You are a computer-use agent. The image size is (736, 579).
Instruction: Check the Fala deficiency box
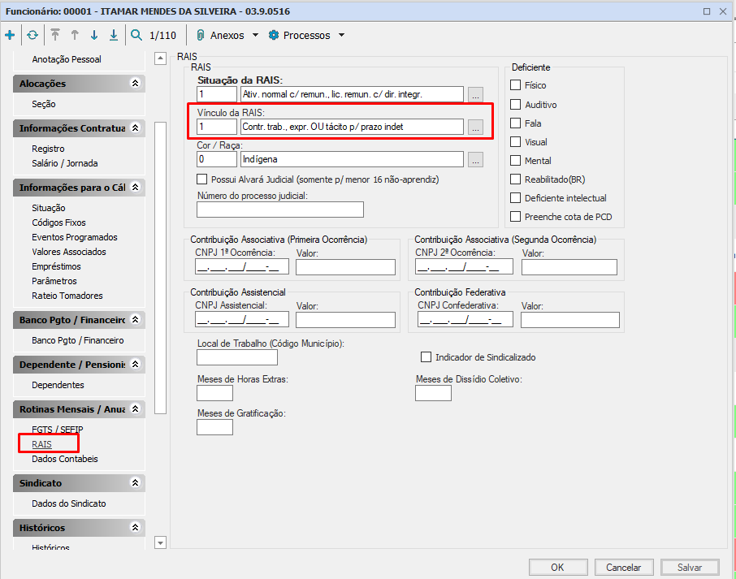[515, 123]
